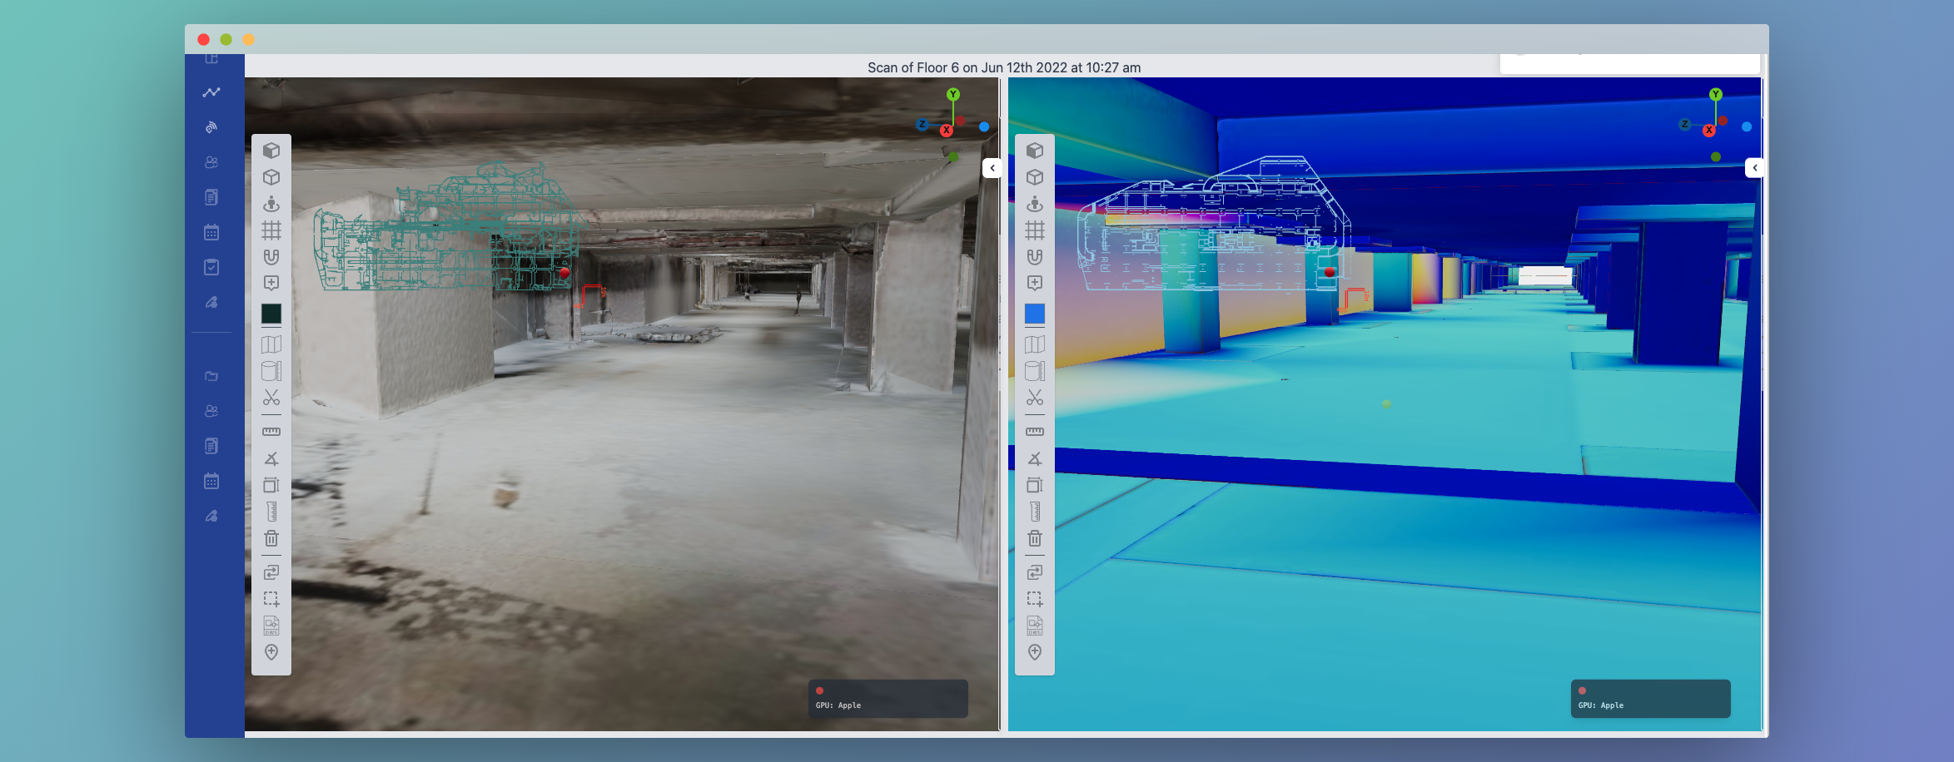
Task: Open blue color swatch in right viewer toolbar
Action: [x=1035, y=314]
